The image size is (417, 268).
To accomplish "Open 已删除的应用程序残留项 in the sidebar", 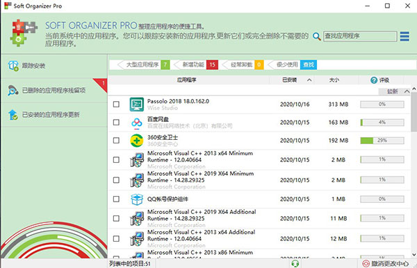I will pyautogui.click(x=54, y=91).
